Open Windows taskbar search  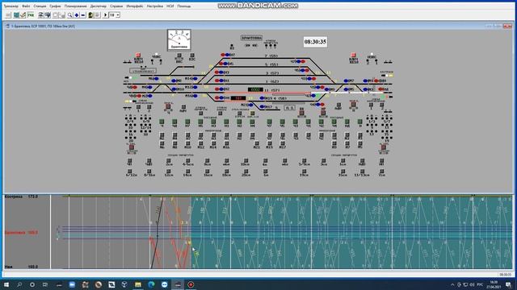19,284
